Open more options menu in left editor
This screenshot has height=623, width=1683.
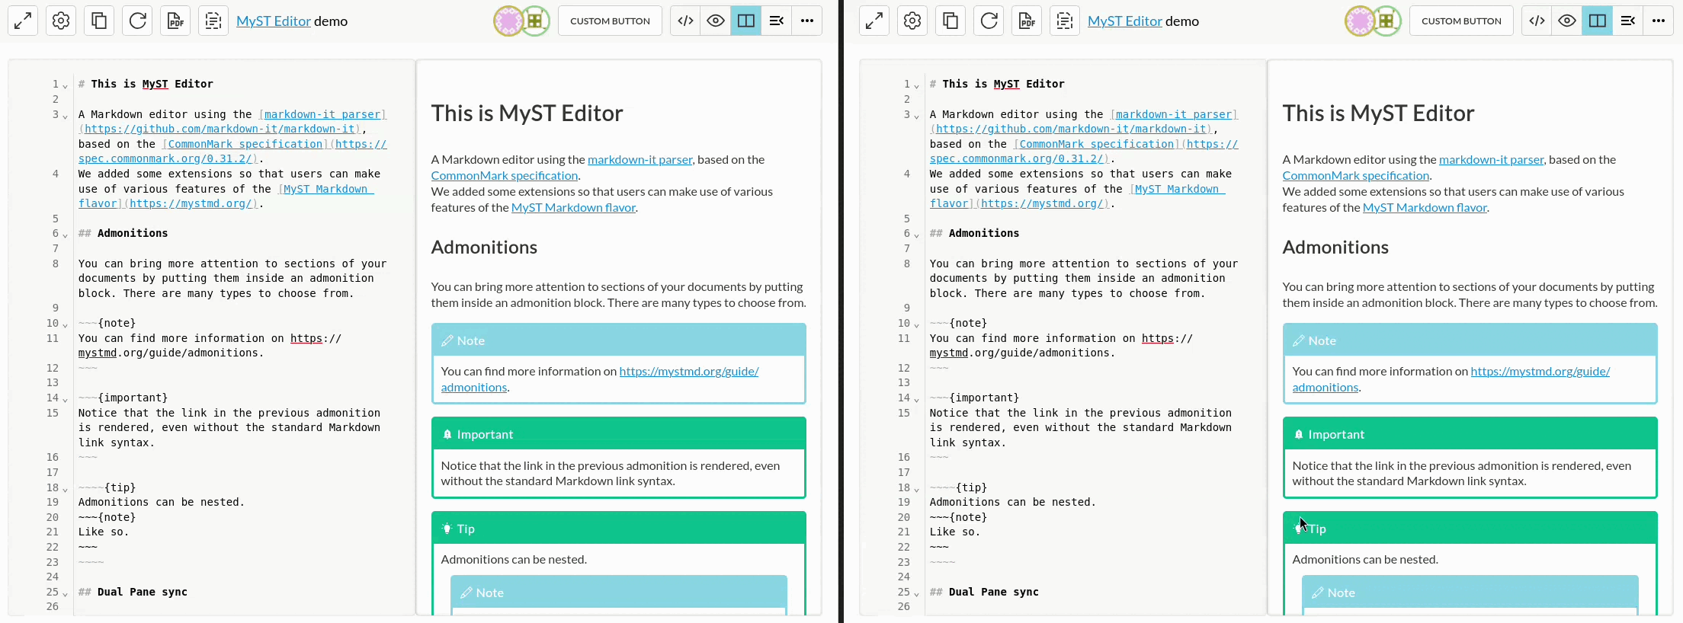pos(807,21)
